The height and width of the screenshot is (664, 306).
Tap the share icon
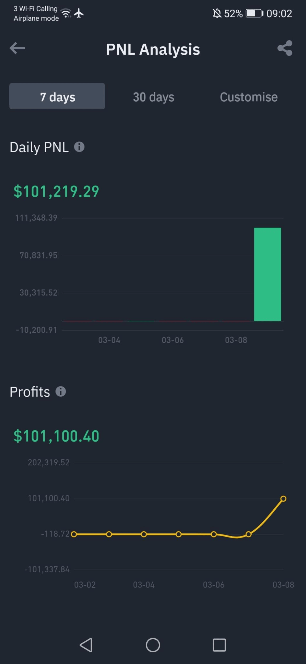[x=285, y=48]
